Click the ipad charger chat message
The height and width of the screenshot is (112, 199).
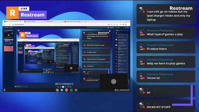[166, 14]
